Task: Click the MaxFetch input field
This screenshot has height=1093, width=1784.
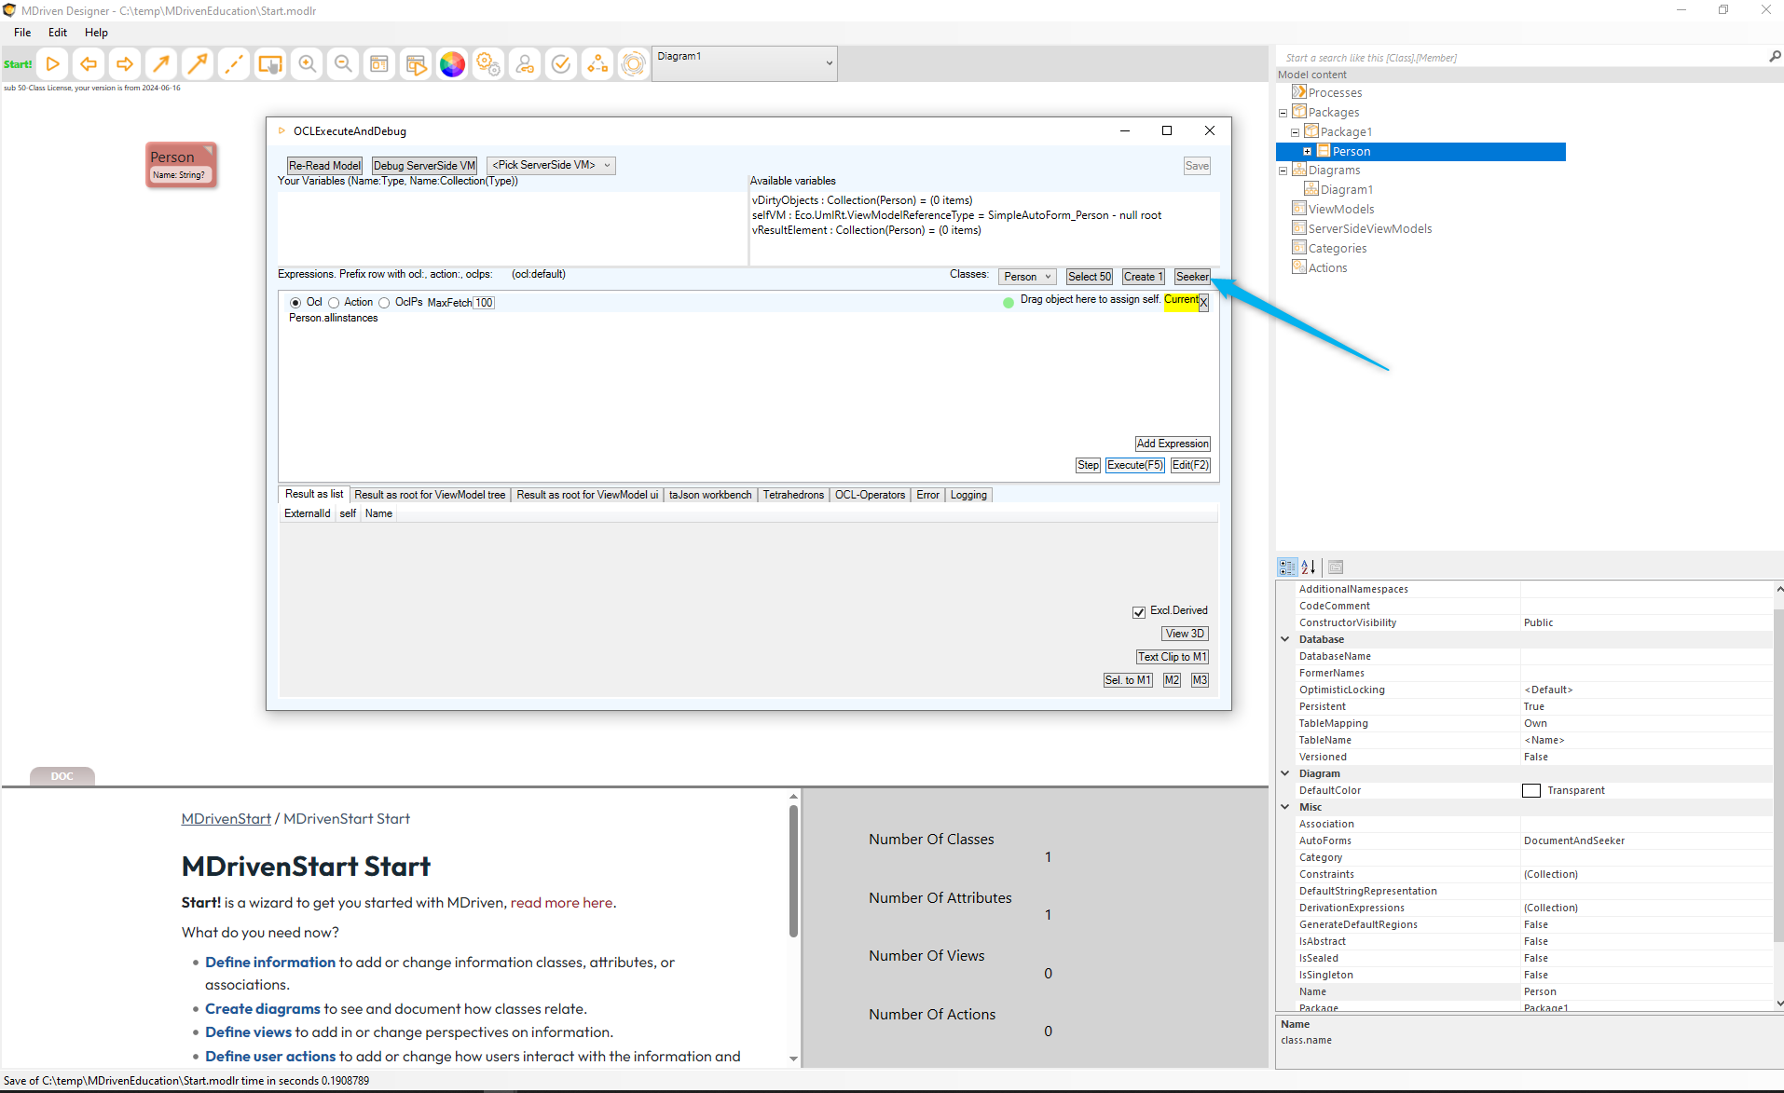Action: click(484, 303)
